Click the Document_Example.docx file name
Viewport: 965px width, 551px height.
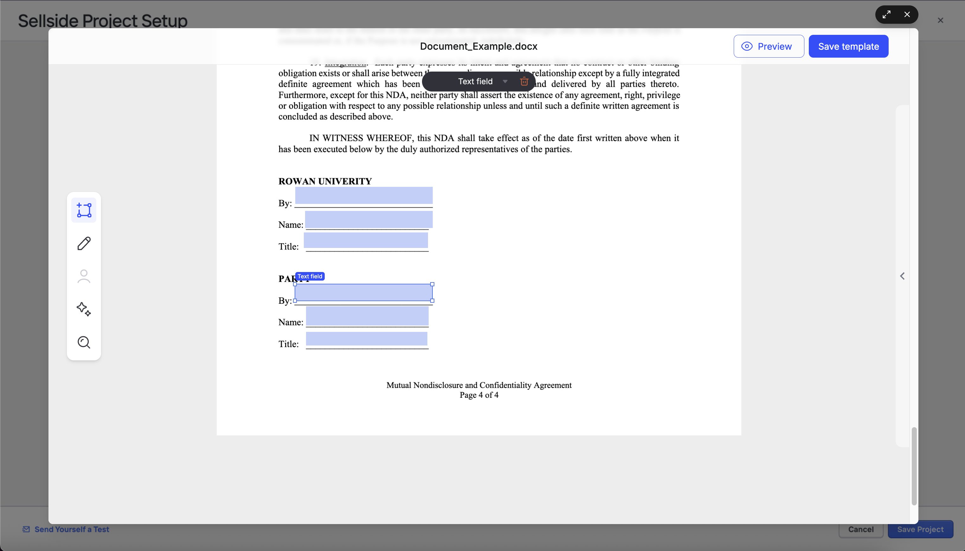pyautogui.click(x=478, y=46)
